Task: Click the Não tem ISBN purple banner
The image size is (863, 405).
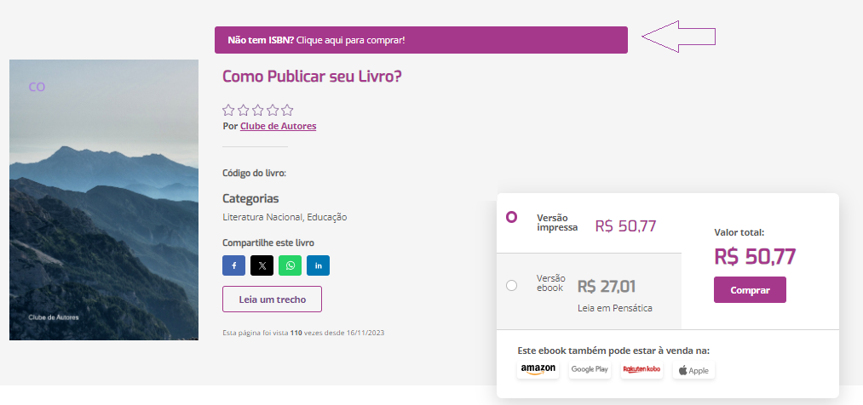Action: pyautogui.click(x=421, y=40)
